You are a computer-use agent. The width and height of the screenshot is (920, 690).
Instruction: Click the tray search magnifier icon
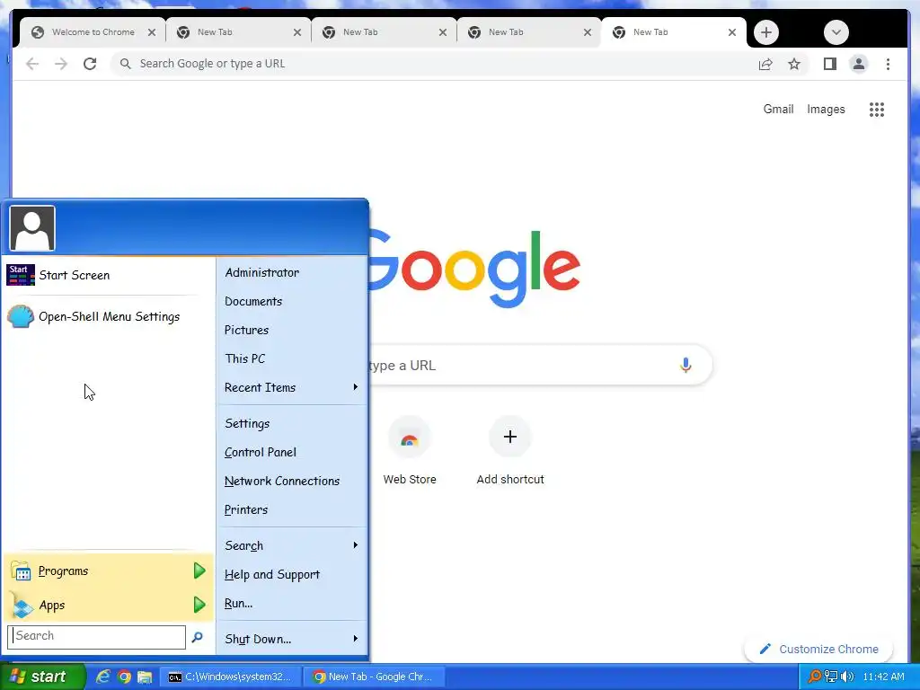tap(814, 677)
